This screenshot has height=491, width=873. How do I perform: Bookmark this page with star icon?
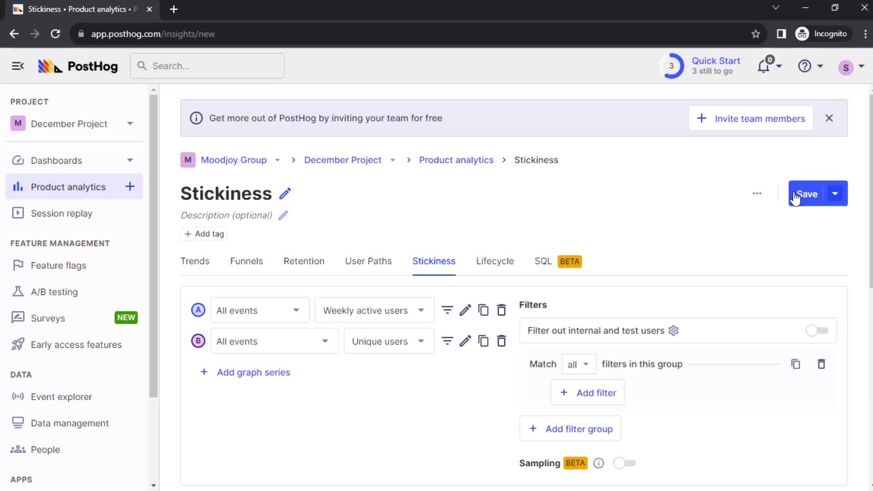[756, 34]
